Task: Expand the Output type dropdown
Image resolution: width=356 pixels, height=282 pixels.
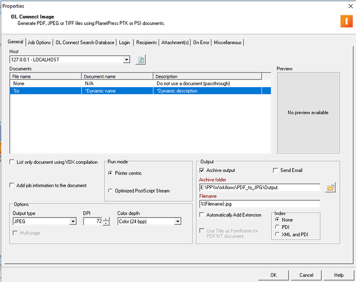Action: pos(73,222)
